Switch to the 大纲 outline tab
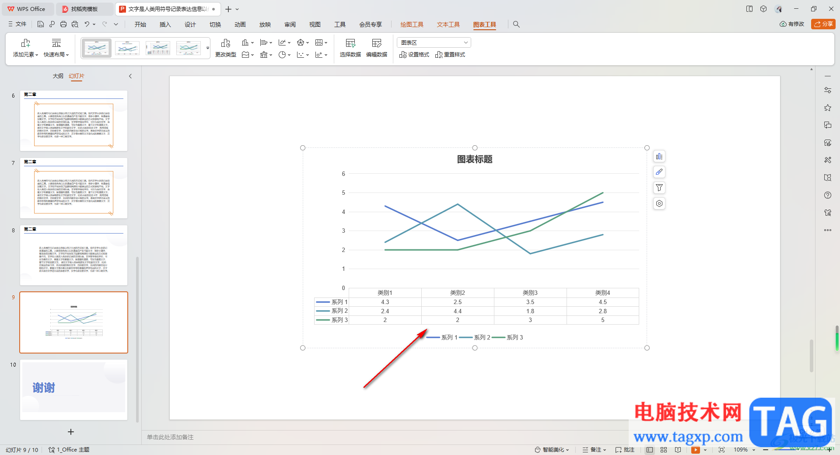Screen dimensions: 840x455 pyautogui.click(x=58, y=76)
